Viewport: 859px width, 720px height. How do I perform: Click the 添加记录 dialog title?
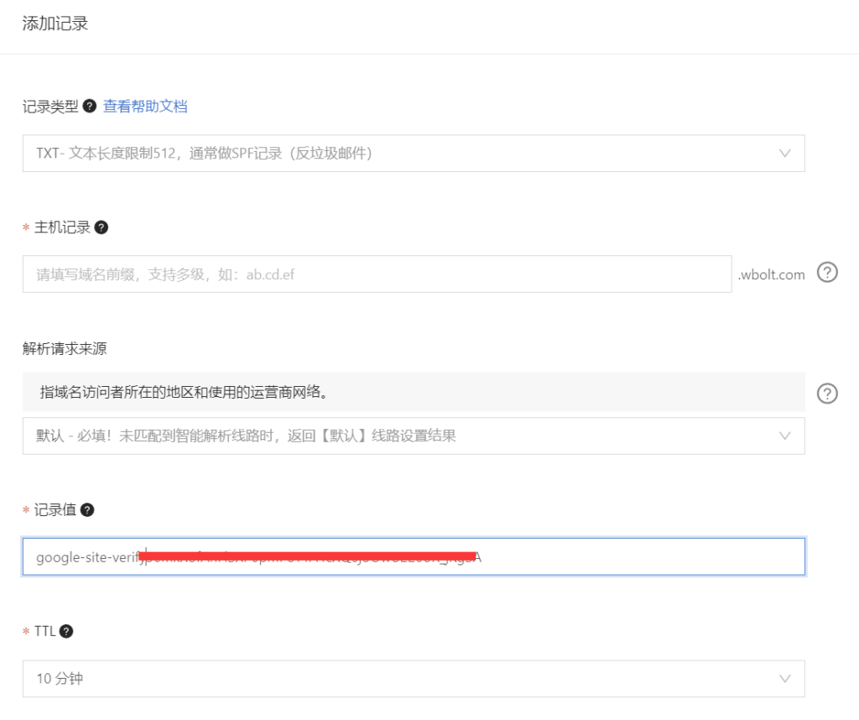point(55,23)
